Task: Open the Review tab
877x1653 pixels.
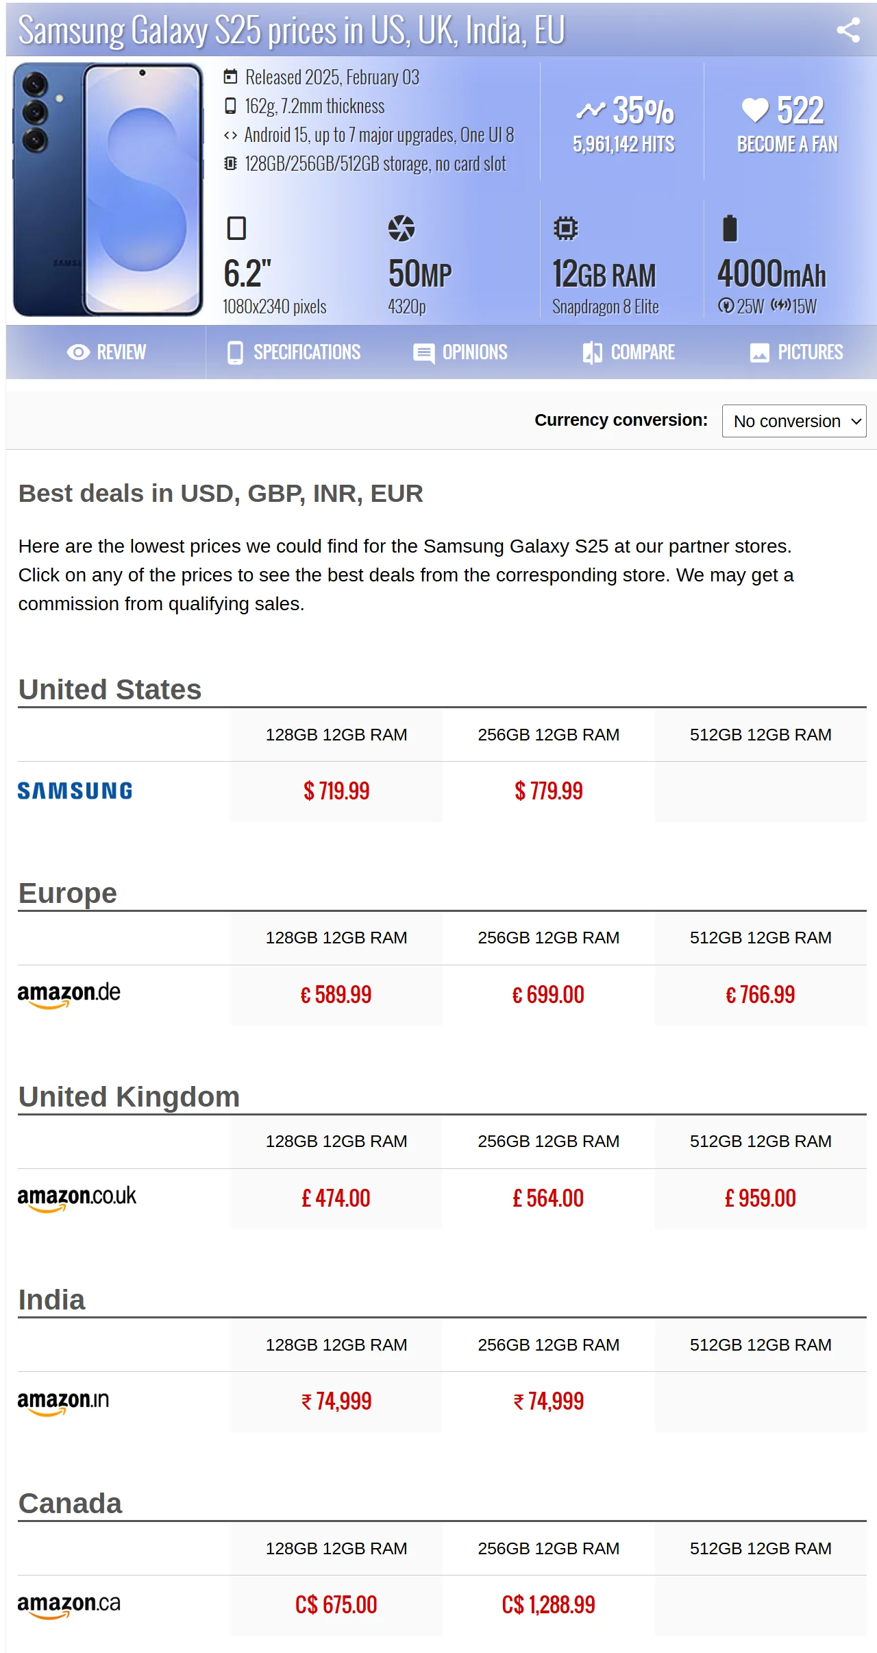Action: (106, 352)
